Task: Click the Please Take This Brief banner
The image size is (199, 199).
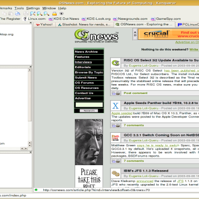Action: [89, 153]
